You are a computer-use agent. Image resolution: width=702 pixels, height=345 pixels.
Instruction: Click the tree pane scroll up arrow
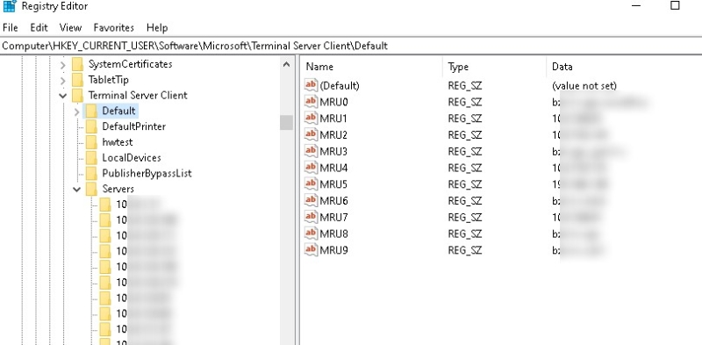point(287,64)
